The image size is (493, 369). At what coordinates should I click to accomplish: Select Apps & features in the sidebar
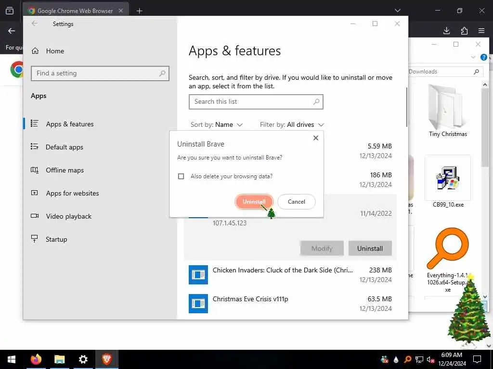click(69, 124)
